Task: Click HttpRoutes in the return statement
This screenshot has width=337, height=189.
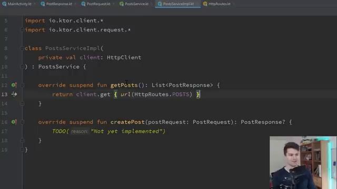Action: point(152,94)
